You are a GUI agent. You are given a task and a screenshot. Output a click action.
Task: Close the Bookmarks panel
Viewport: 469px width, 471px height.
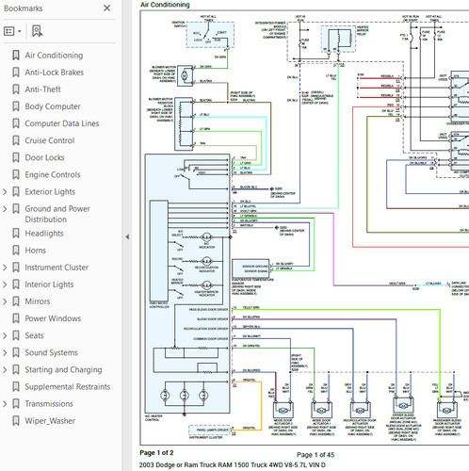point(106,8)
